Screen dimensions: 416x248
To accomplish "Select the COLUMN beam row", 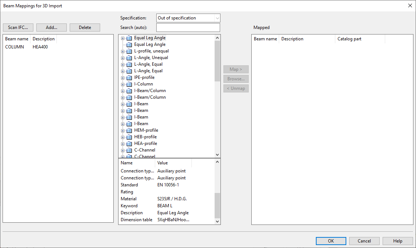I will 15,47.
